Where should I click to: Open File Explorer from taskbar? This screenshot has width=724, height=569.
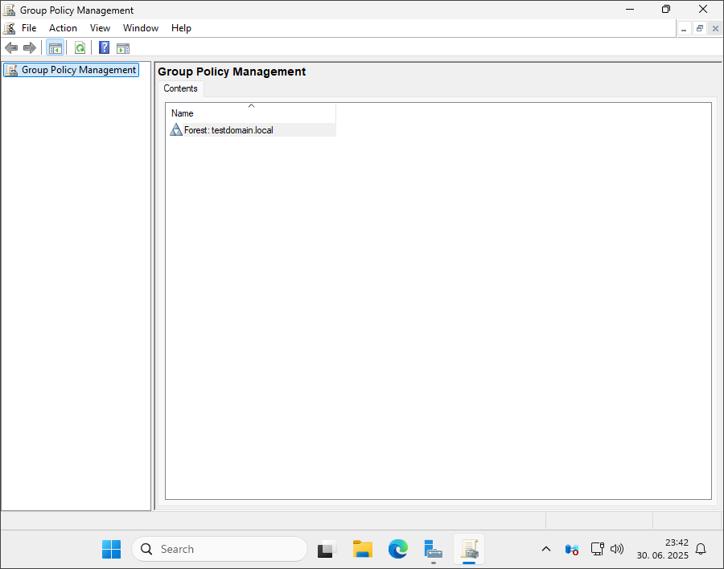(363, 549)
